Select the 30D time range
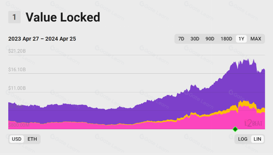The image size is (273, 155). 195,39
